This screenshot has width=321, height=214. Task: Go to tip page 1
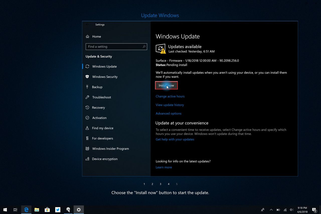(144, 184)
